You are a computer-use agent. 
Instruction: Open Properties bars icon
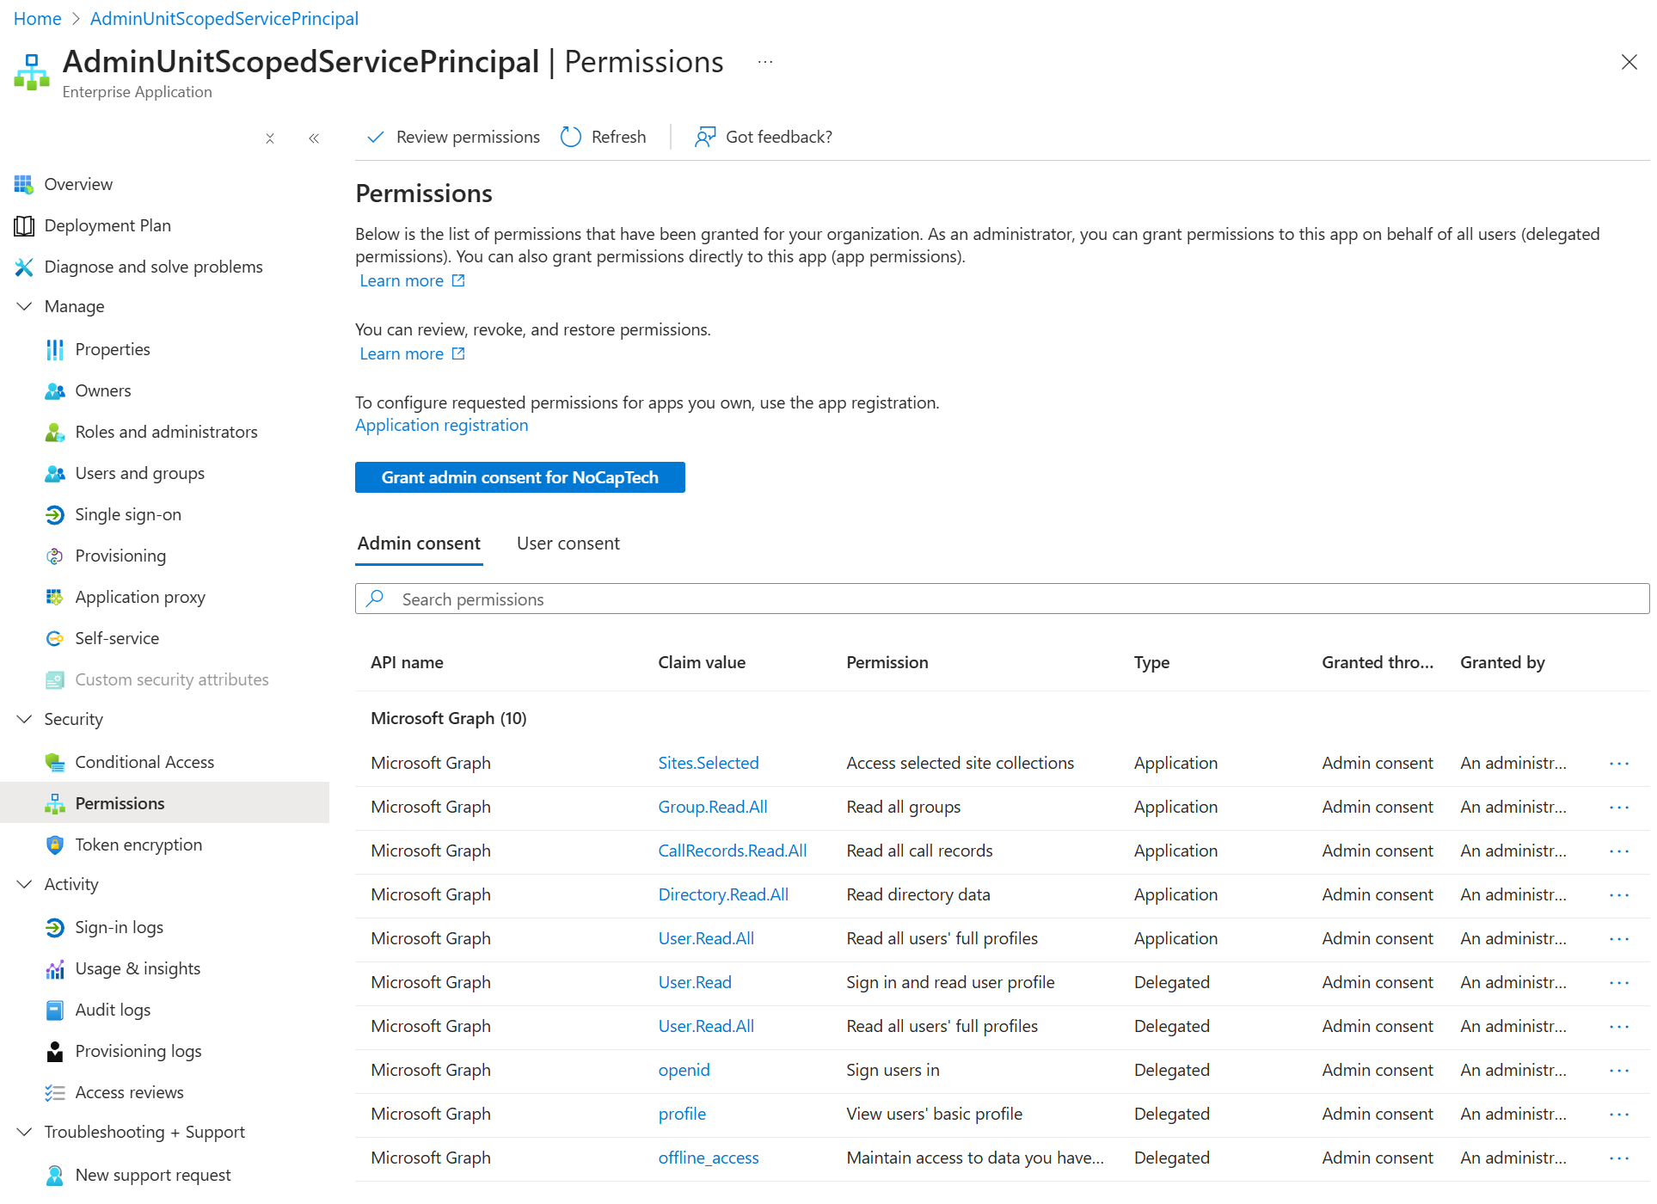55,349
